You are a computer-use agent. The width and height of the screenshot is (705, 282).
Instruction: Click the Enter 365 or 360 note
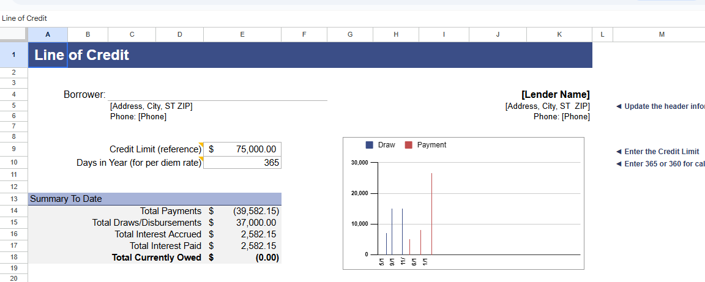click(660, 164)
